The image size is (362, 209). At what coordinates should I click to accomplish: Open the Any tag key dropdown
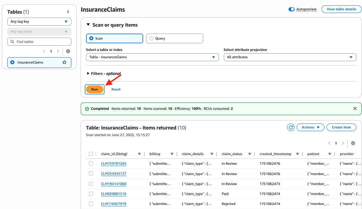point(39,22)
